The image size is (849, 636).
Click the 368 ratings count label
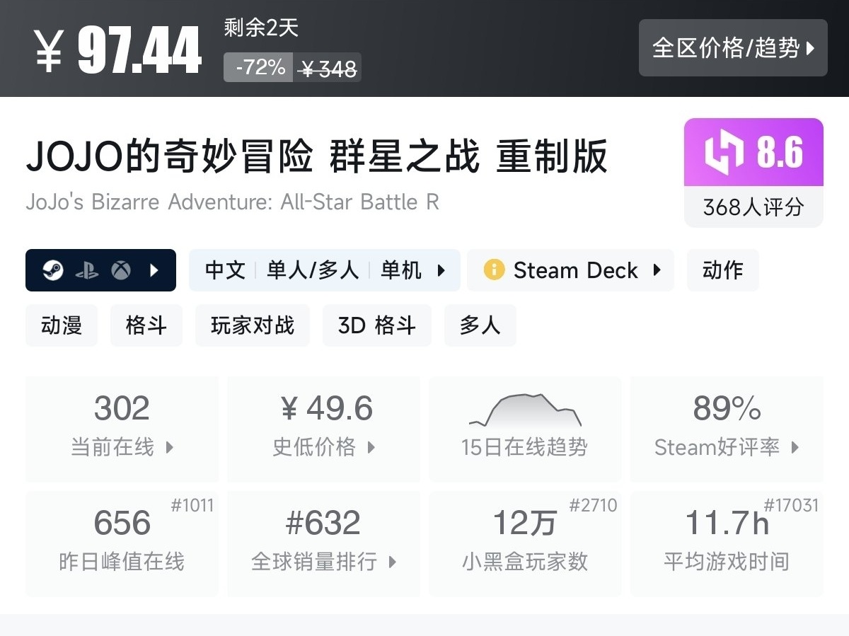[753, 207]
